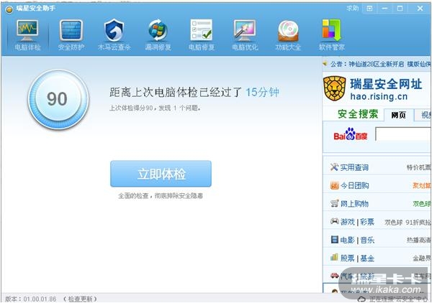432x303 pixels.
Task: Click the skin menu icon beside 求助
Action: tap(369, 9)
